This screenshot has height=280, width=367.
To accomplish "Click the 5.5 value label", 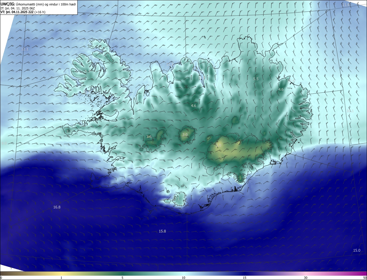I will [x=256, y=79].
